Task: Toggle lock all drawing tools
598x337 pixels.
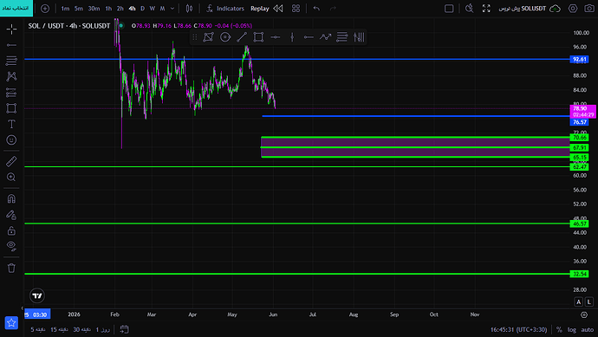Action: pos(11,230)
